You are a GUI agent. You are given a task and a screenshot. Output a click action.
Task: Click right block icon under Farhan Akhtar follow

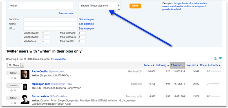click(x=15, y=103)
